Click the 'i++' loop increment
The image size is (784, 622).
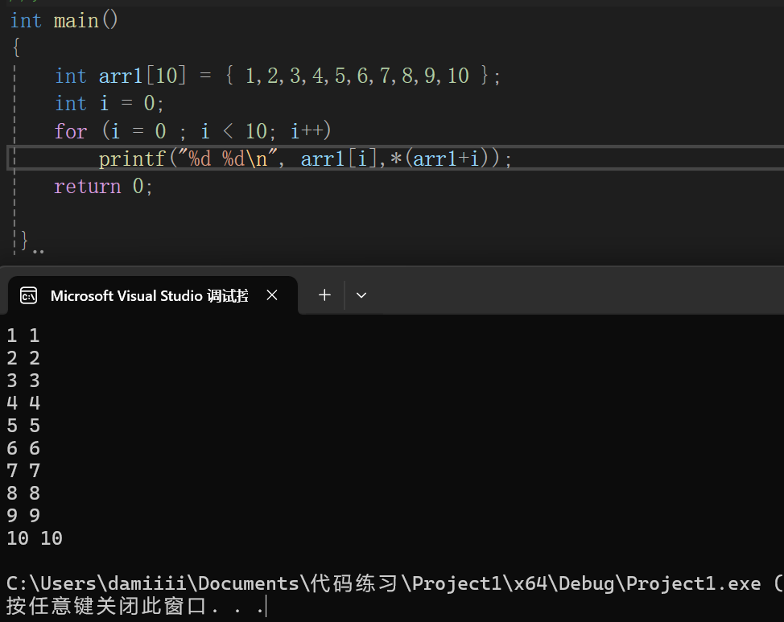click(x=307, y=131)
